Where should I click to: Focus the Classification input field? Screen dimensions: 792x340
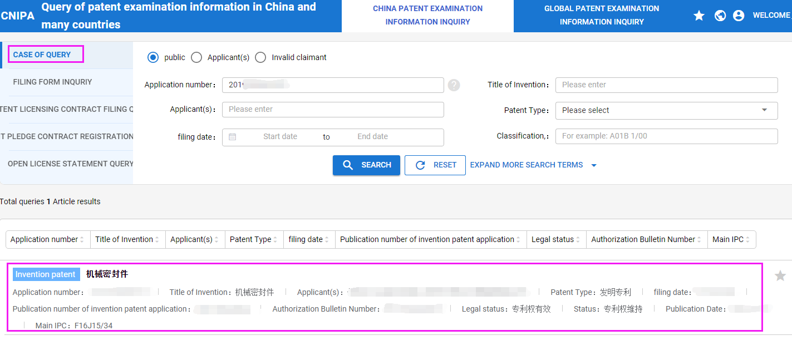666,136
